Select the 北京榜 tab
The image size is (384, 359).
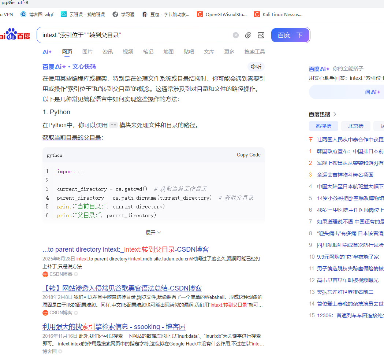(356, 126)
